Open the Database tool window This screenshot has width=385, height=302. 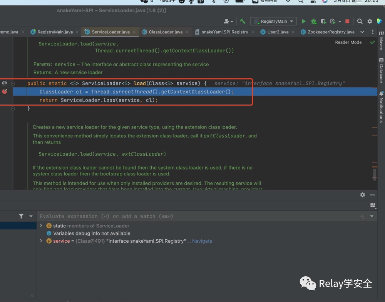pyautogui.click(x=381, y=70)
